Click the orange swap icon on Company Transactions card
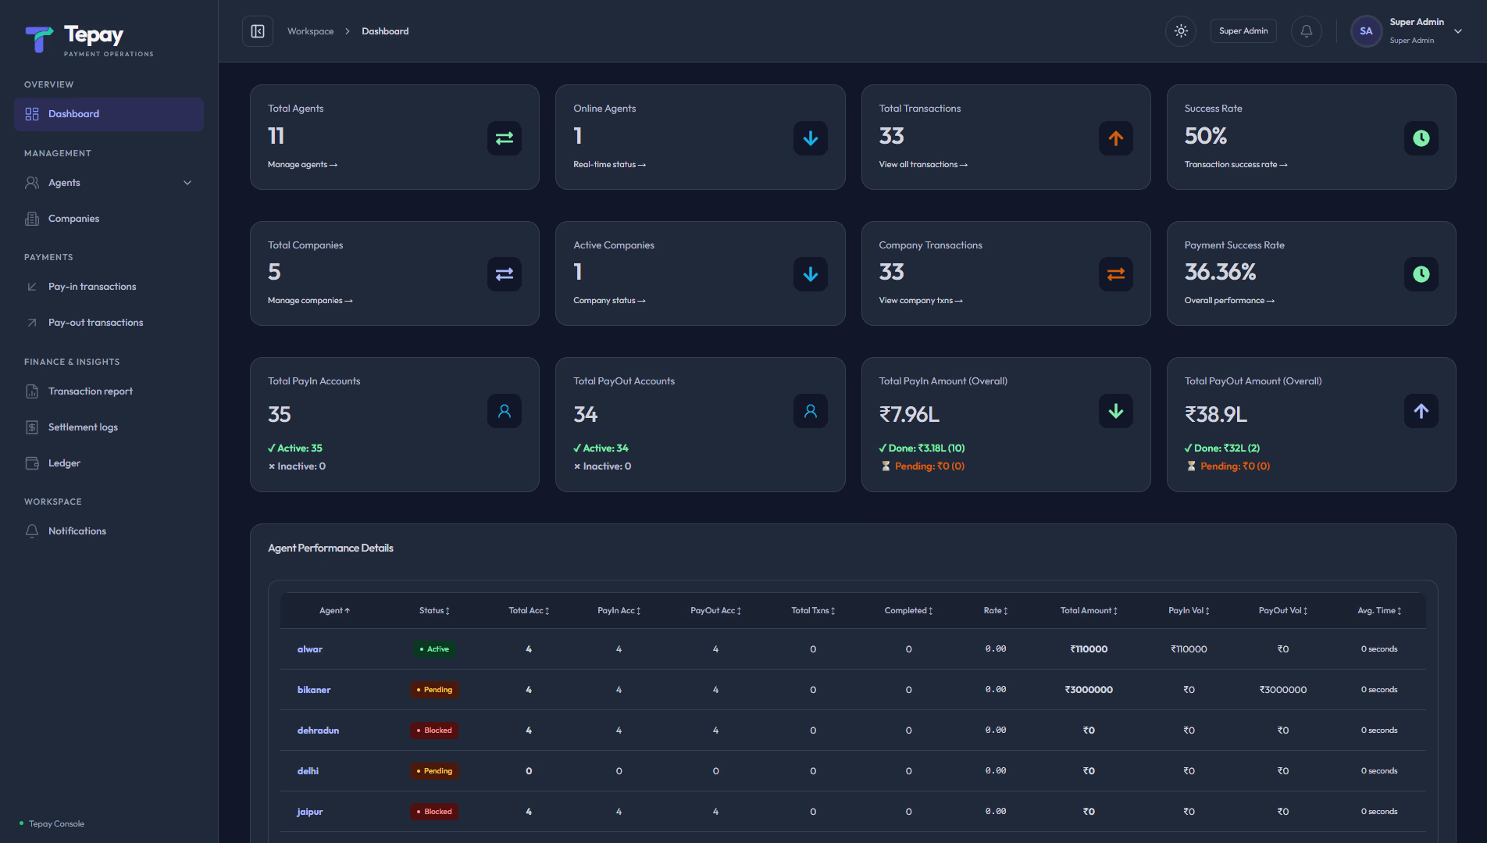1487x843 pixels. coord(1116,274)
